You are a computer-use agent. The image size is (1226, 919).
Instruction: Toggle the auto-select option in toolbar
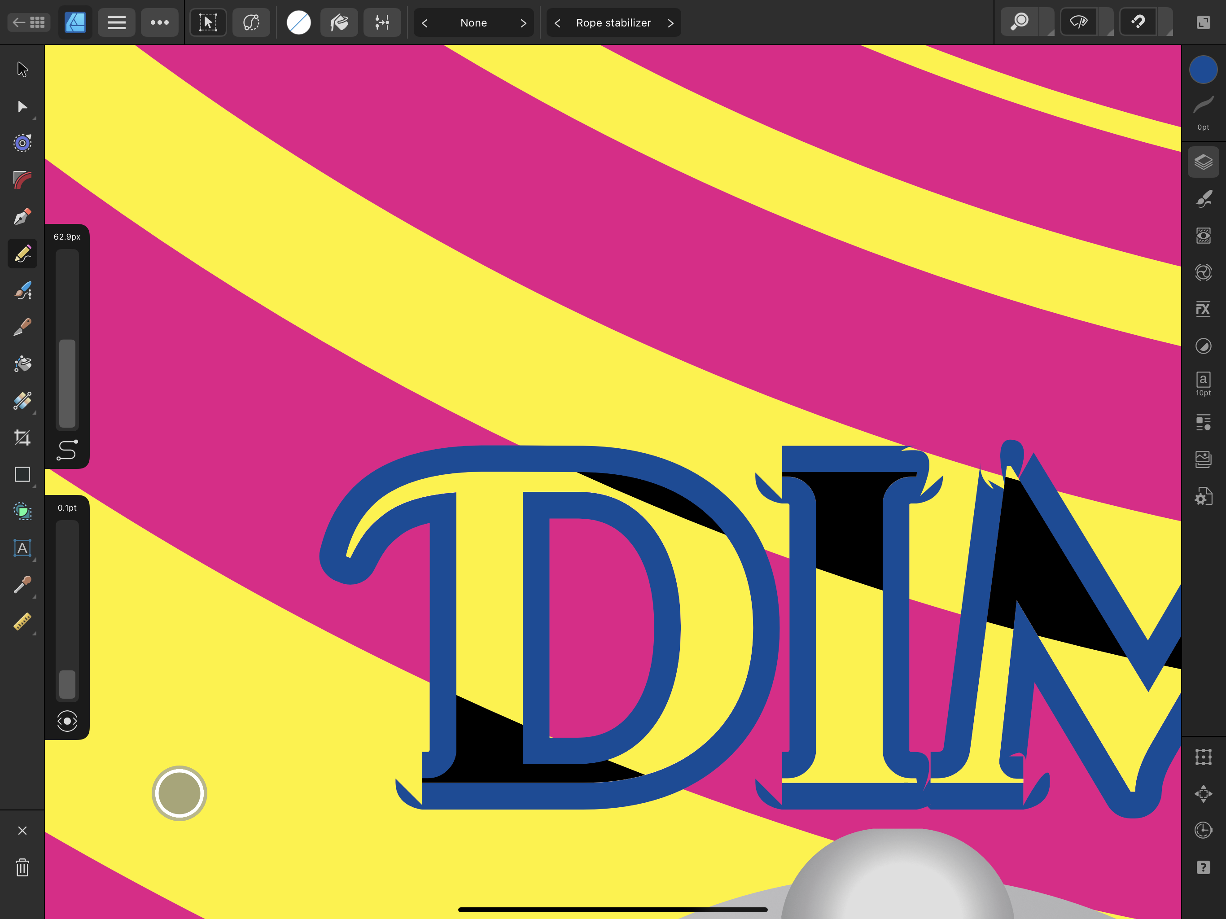(208, 23)
